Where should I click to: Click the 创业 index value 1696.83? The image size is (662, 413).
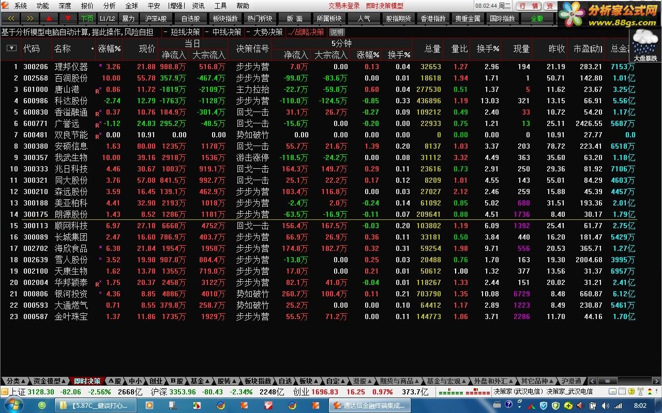point(324,392)
